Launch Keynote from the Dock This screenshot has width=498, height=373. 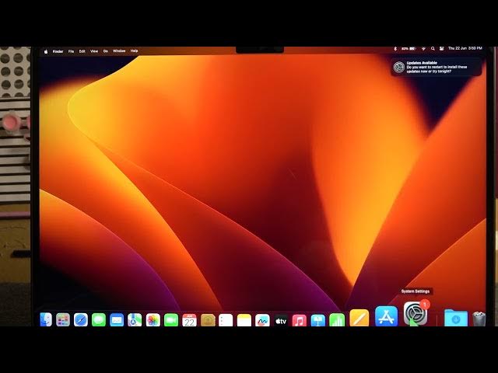318,319
